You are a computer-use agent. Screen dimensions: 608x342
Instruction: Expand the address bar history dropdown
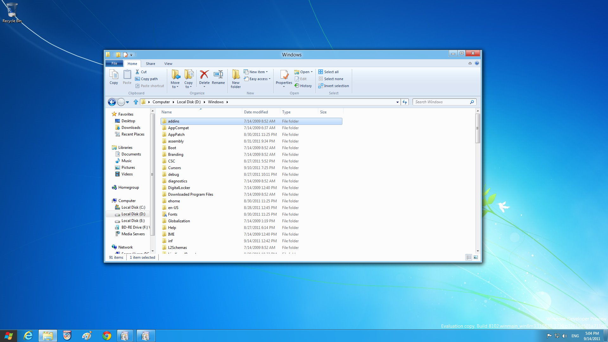coord(397,102)
